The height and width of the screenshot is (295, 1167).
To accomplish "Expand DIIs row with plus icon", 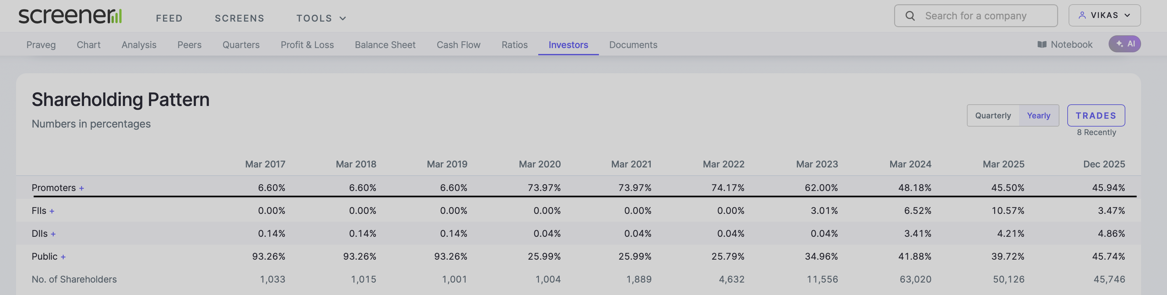I will point(53,234).
